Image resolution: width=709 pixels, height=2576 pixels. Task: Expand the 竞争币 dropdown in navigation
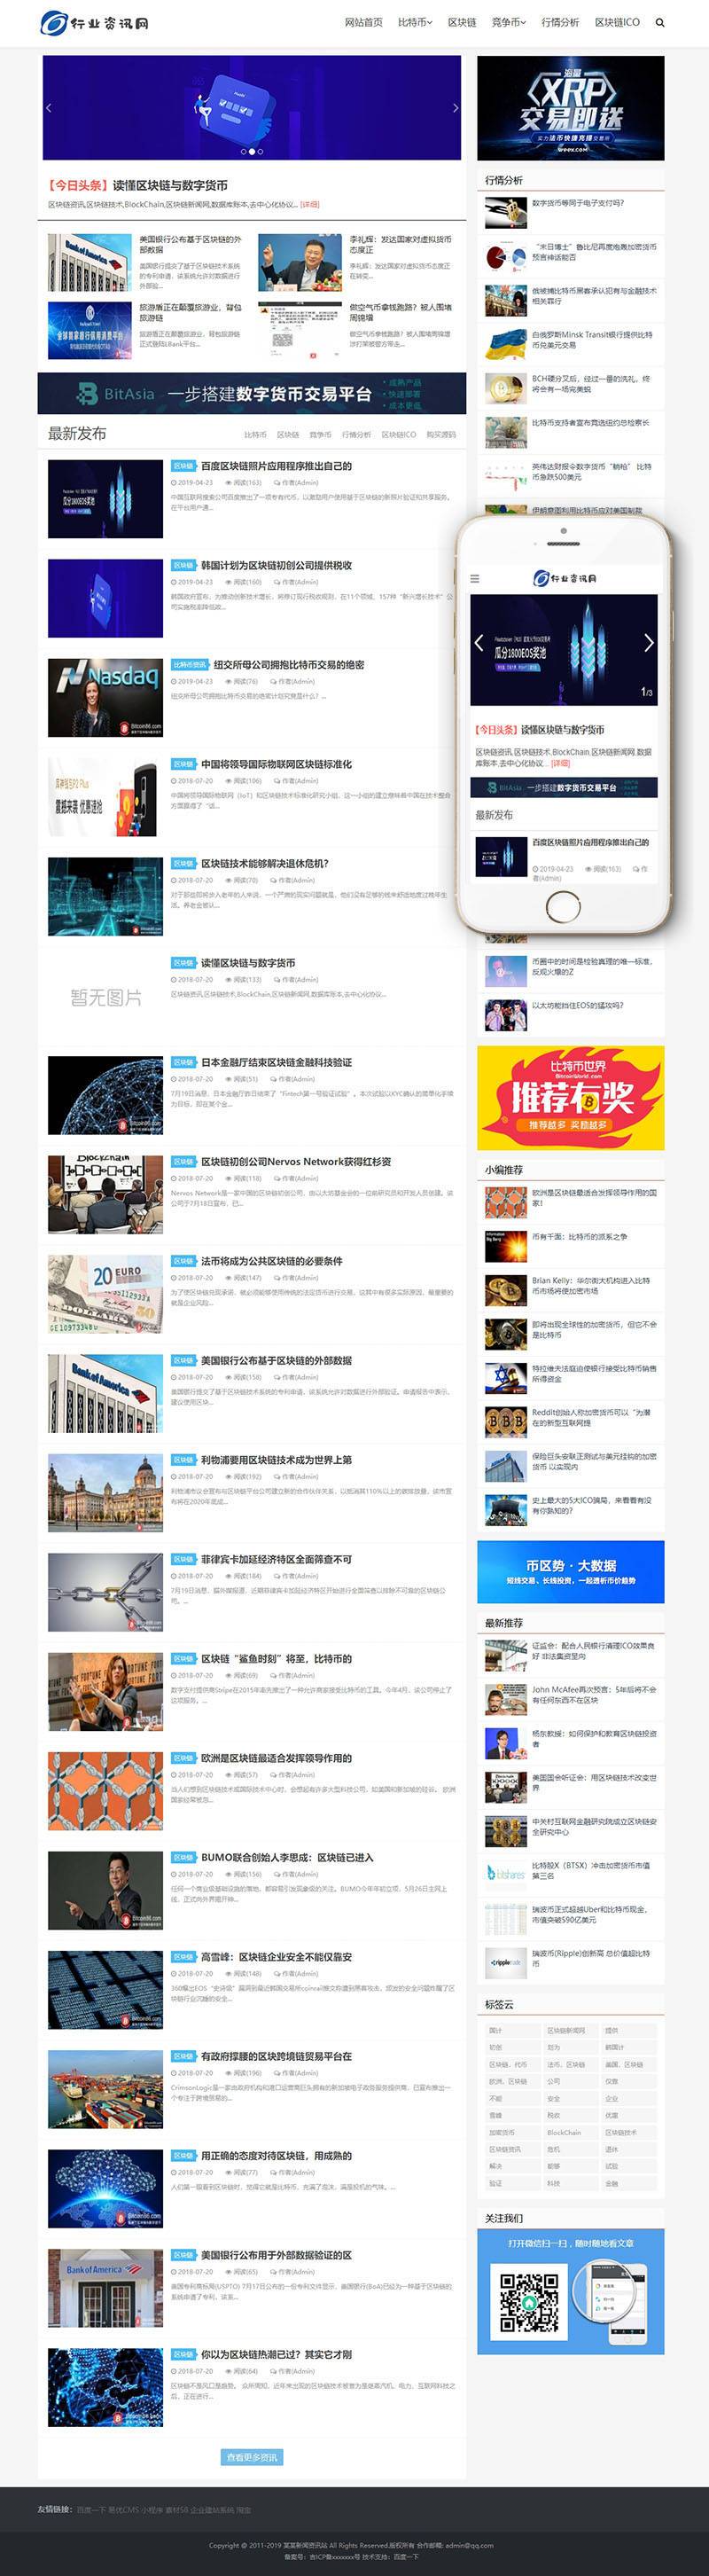click(508, 22)
